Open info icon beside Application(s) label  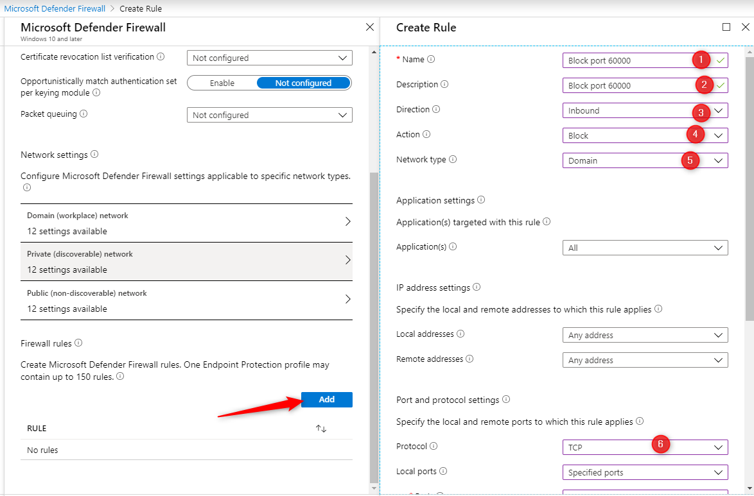(453, 246)
